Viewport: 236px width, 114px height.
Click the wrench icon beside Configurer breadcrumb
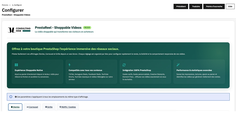tap(13, 5)
